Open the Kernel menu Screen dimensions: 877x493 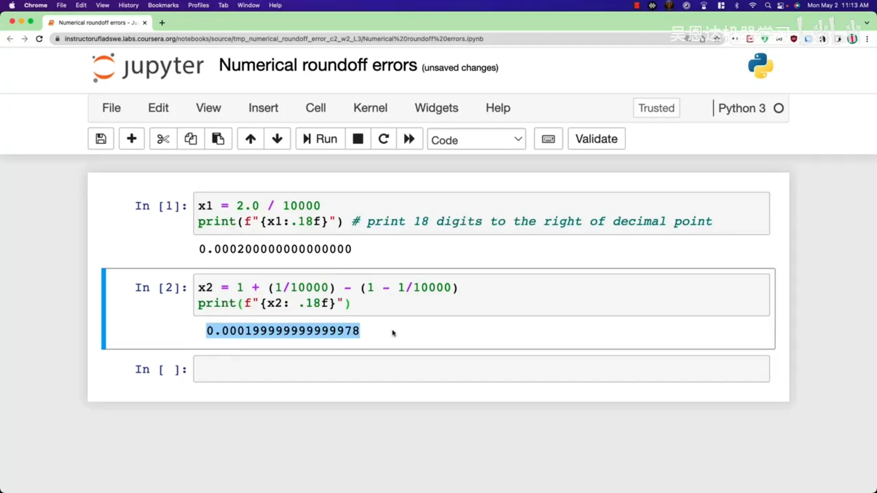point(370,108)
